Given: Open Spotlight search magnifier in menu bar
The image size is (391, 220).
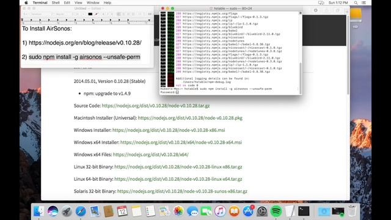Looking at the screenshot, I should tap(356, 2).
